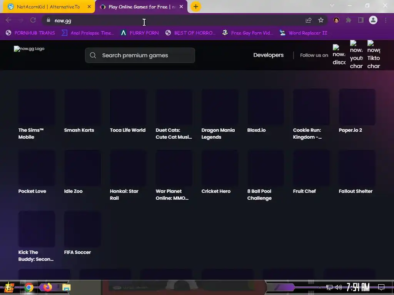Select the Play Online Games for Free tab

(x=142, y=7)
